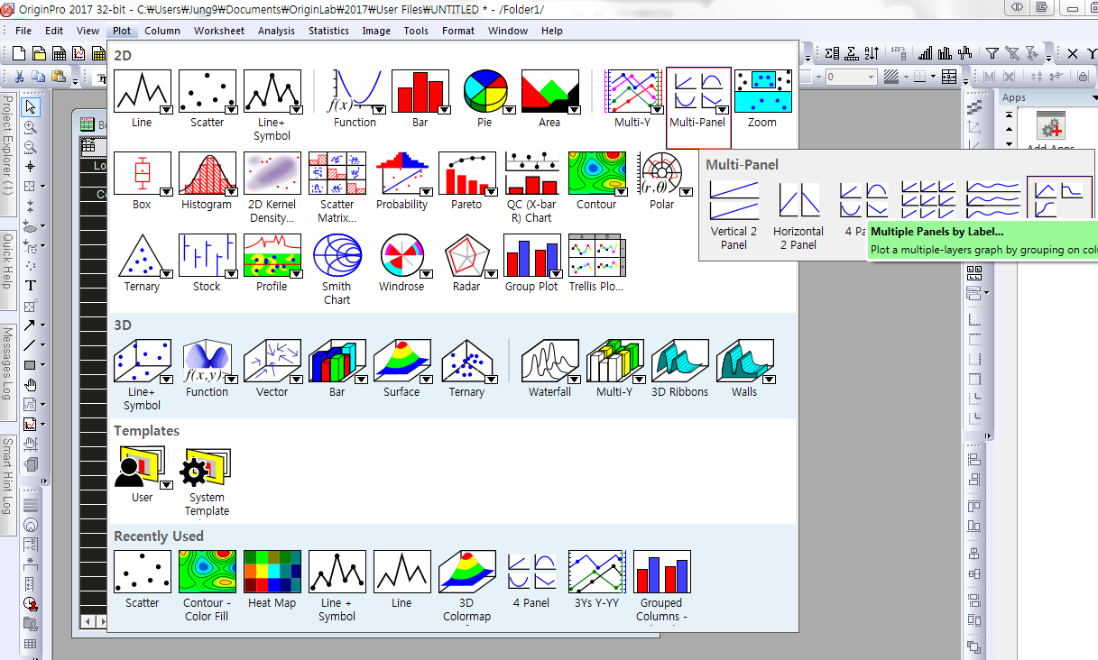Expand the Histogram dropdown arrow
1098x660 pixels.
tap(231, 191)
